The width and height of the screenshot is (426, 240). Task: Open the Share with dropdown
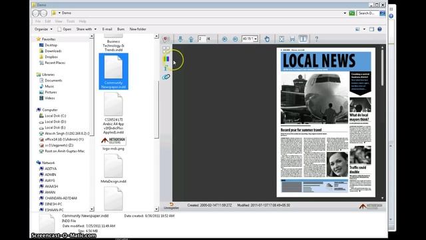pyautogui.click(x=87, y=29)
